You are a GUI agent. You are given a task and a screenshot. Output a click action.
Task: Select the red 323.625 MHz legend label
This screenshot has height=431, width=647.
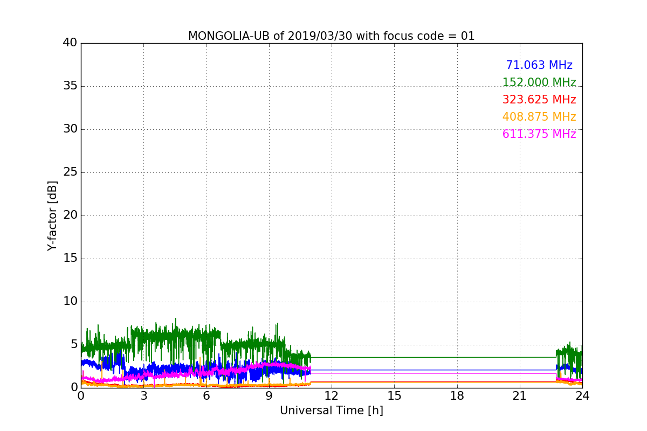pyautogui.click(x=539, y=100)
